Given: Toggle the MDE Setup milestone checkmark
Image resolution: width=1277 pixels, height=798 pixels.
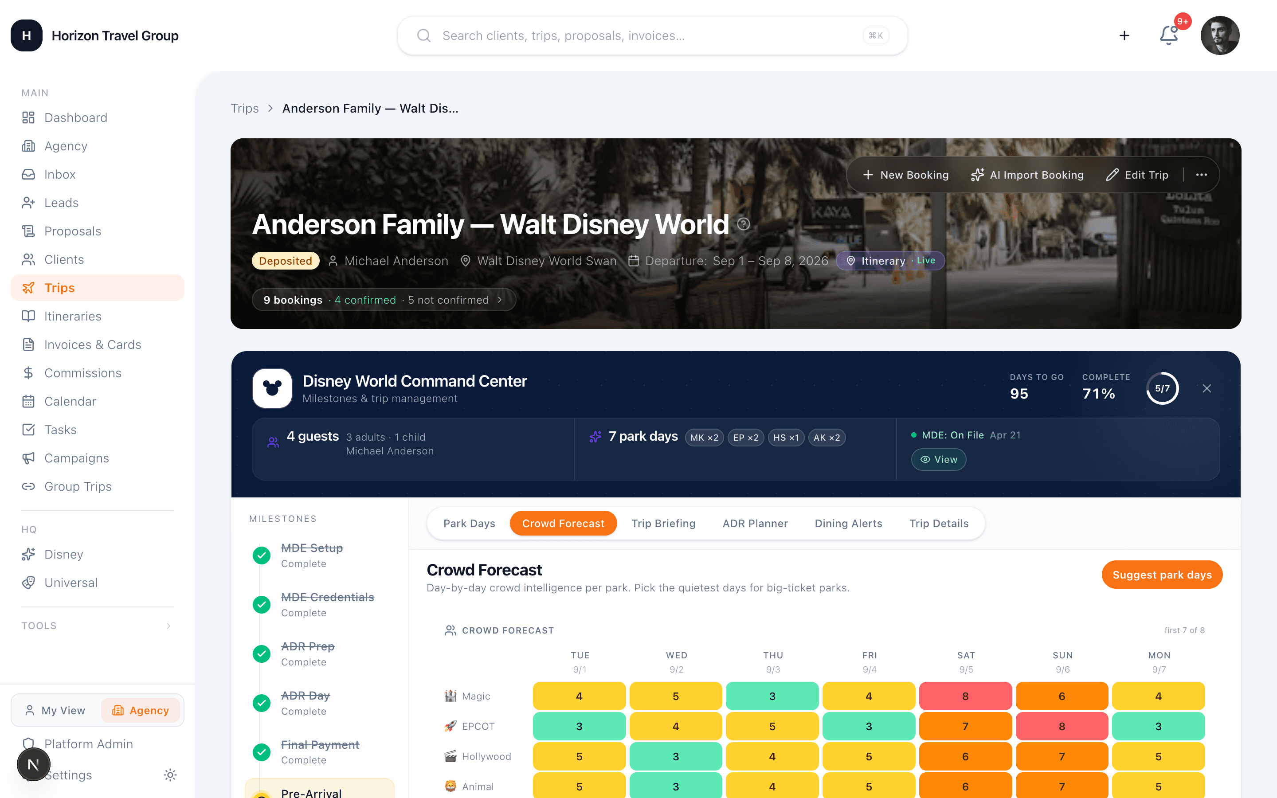Looking at the screenshot, I should (x=261, y=555).
